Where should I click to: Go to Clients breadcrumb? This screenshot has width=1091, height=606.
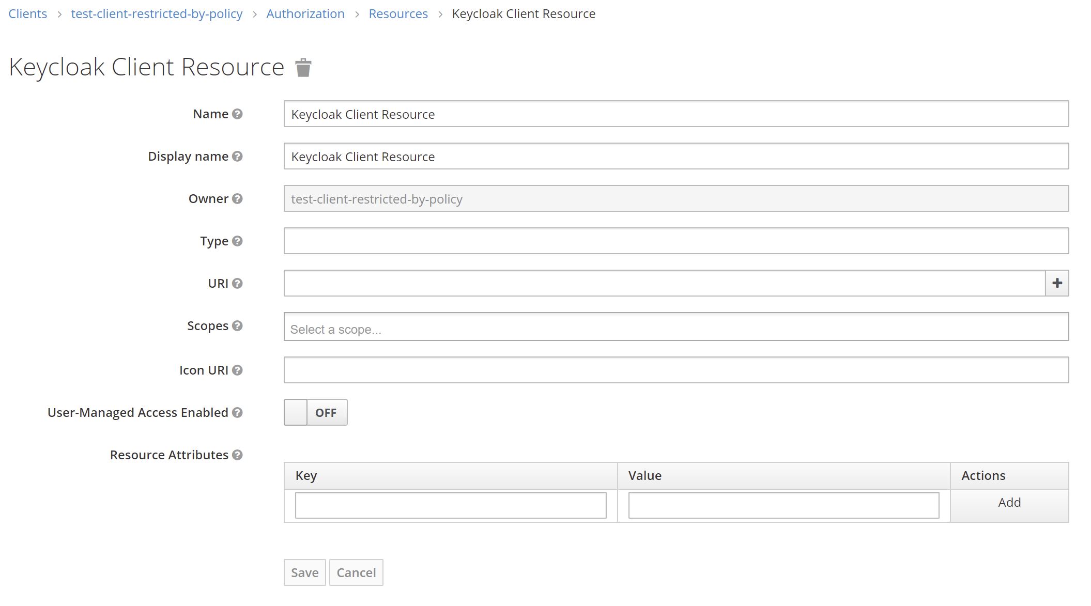pos(28,14)
